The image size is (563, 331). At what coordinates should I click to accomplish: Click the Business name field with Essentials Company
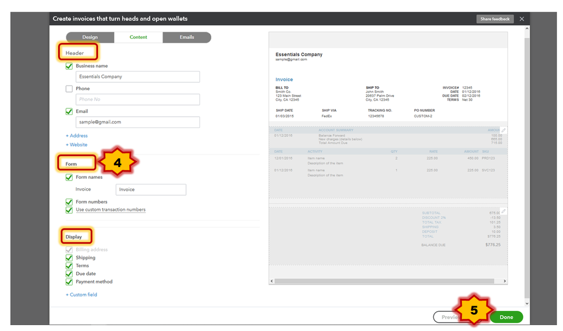(x=138, y=77)
